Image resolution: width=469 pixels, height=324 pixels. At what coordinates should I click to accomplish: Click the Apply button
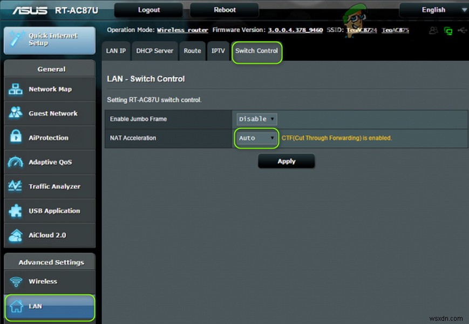(286, 161)
